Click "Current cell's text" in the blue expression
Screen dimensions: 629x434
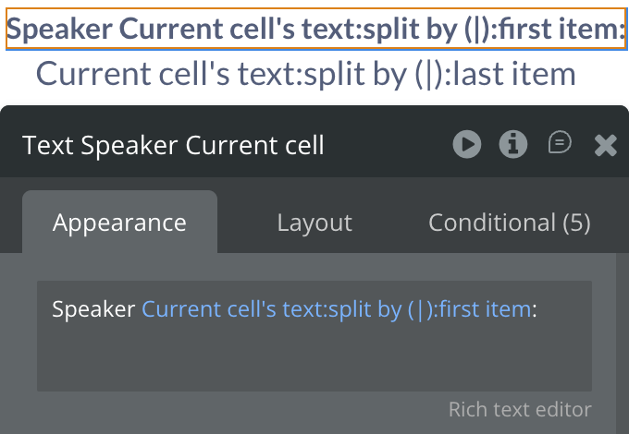(x=209, y=309)
